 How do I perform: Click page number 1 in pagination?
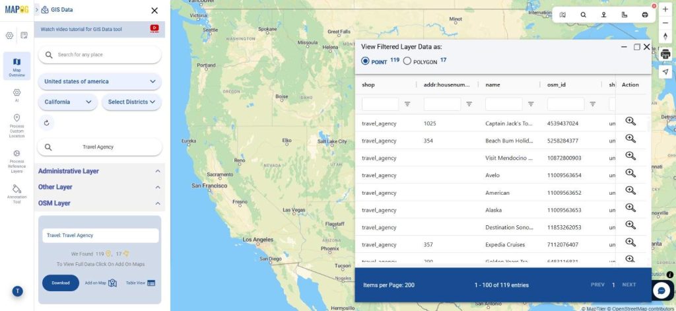click(x=613, y=285)
